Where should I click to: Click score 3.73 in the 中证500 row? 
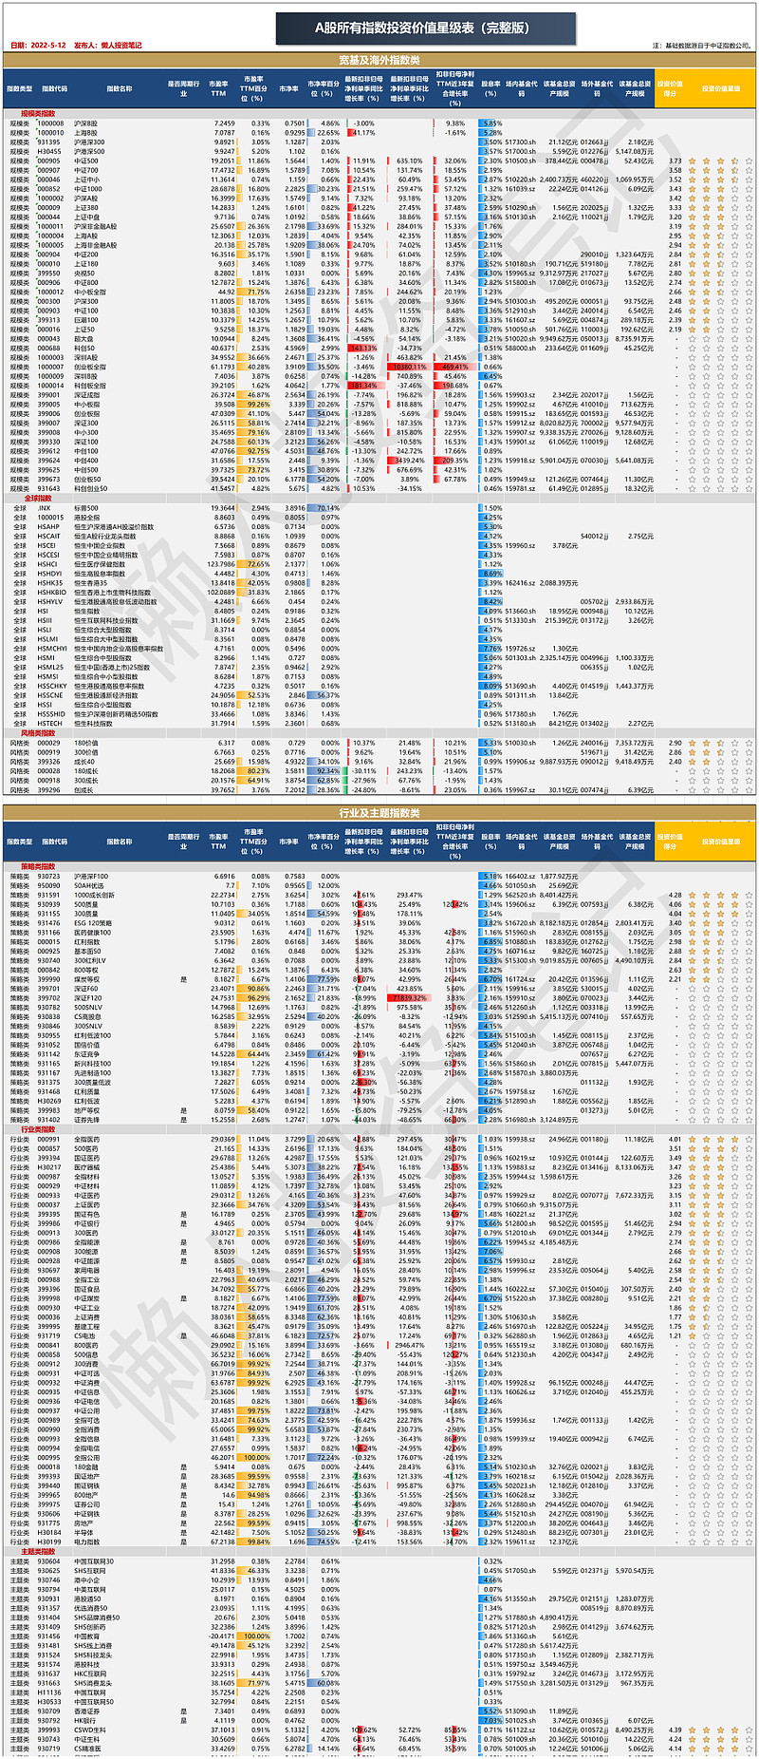(x=675, y=161)
